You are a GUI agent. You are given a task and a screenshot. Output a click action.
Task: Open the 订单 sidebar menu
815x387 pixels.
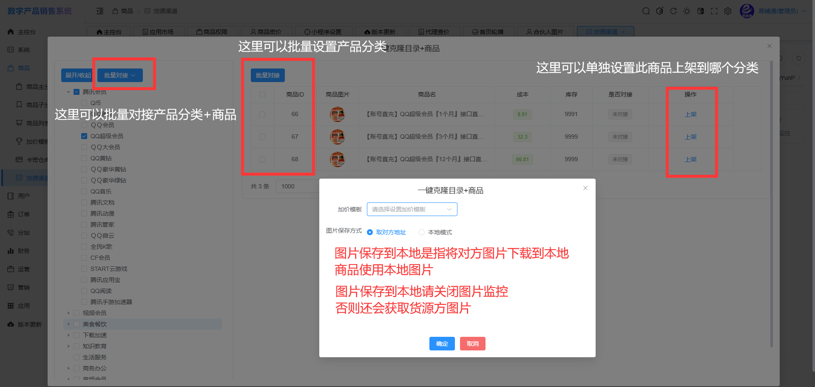[x=24, y=214]
